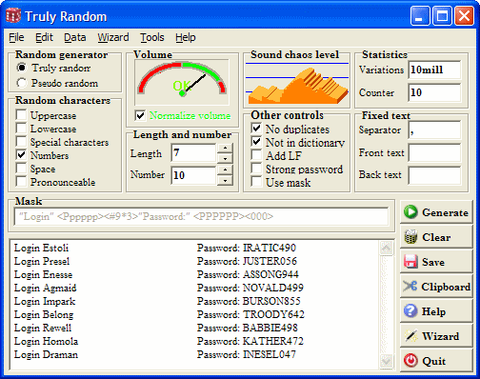Viewport: 480px width, 379px height.
Task: Click the red dice application icon in the title bar
Action: coord(13,15)
